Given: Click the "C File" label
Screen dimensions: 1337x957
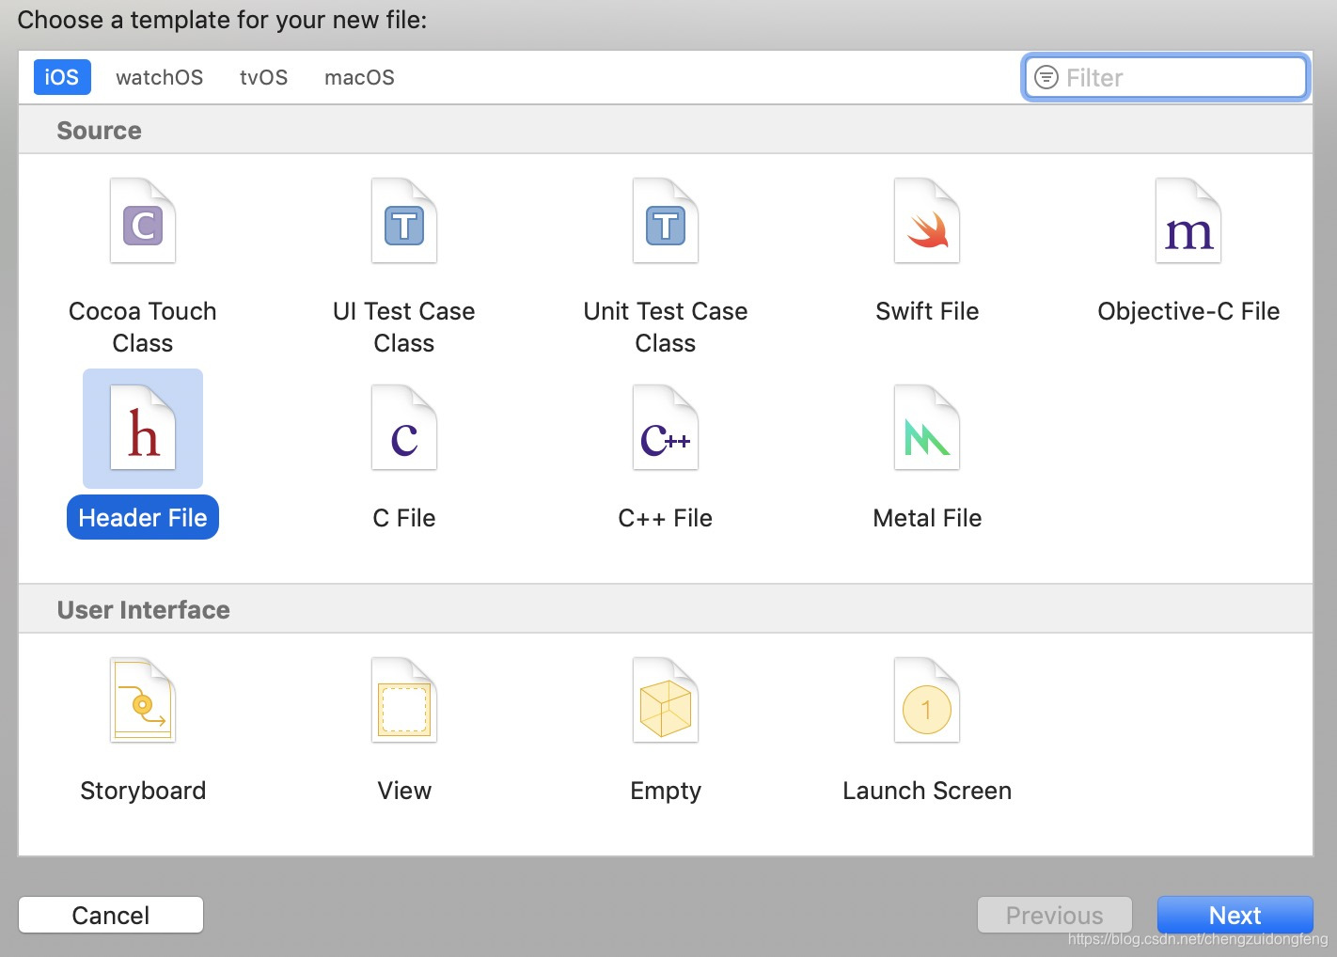Looking at the screenshot, I should tap(404, 518).
